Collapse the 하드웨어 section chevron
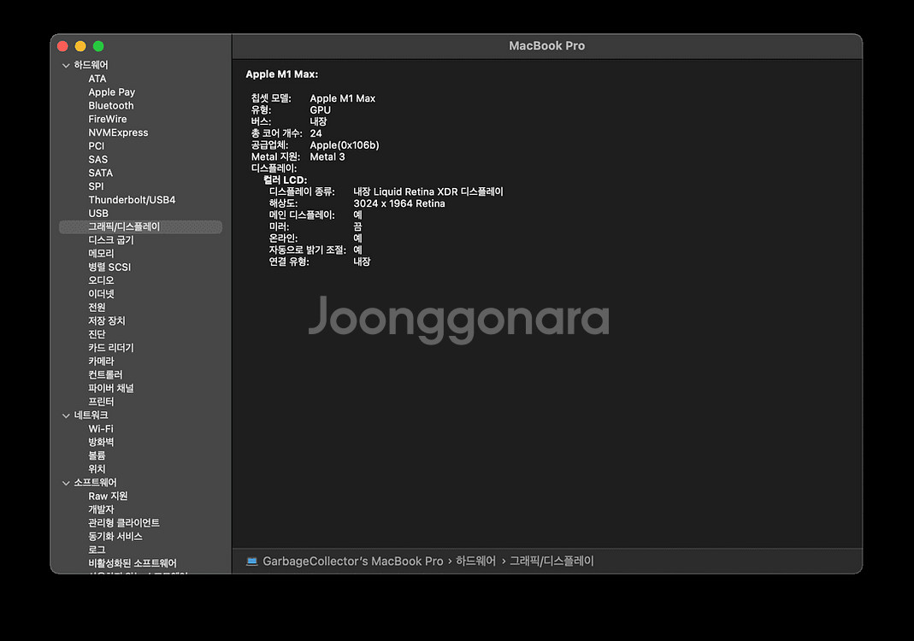 pos(66,65)
